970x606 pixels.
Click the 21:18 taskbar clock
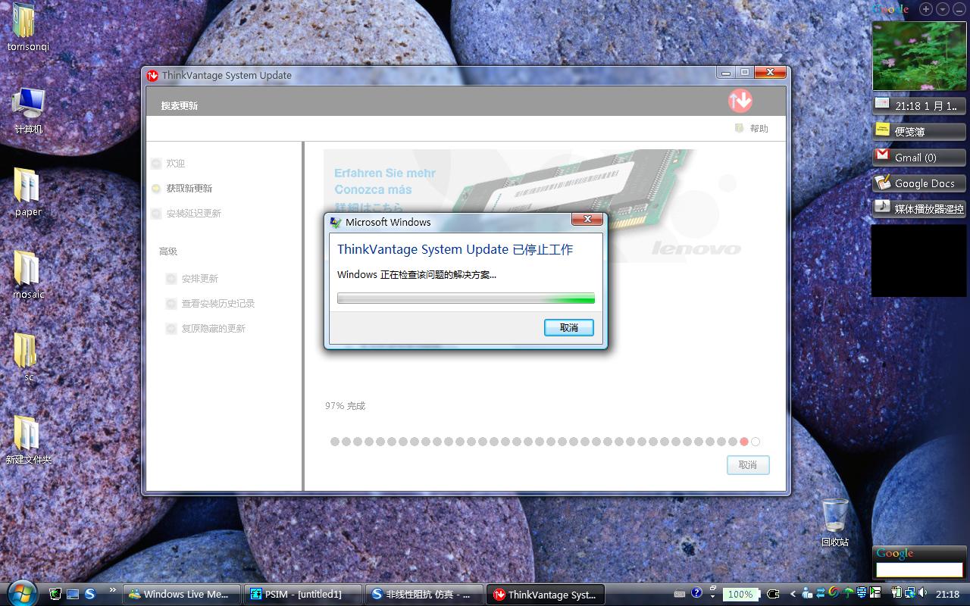click(x=948, y=595)
